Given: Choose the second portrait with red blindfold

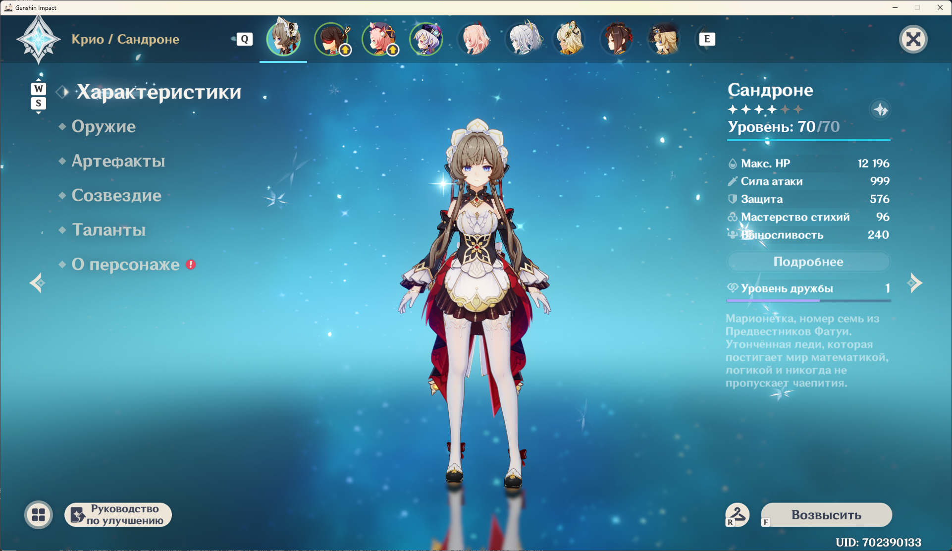Looking at the screenshot, I should click(331, 39).
